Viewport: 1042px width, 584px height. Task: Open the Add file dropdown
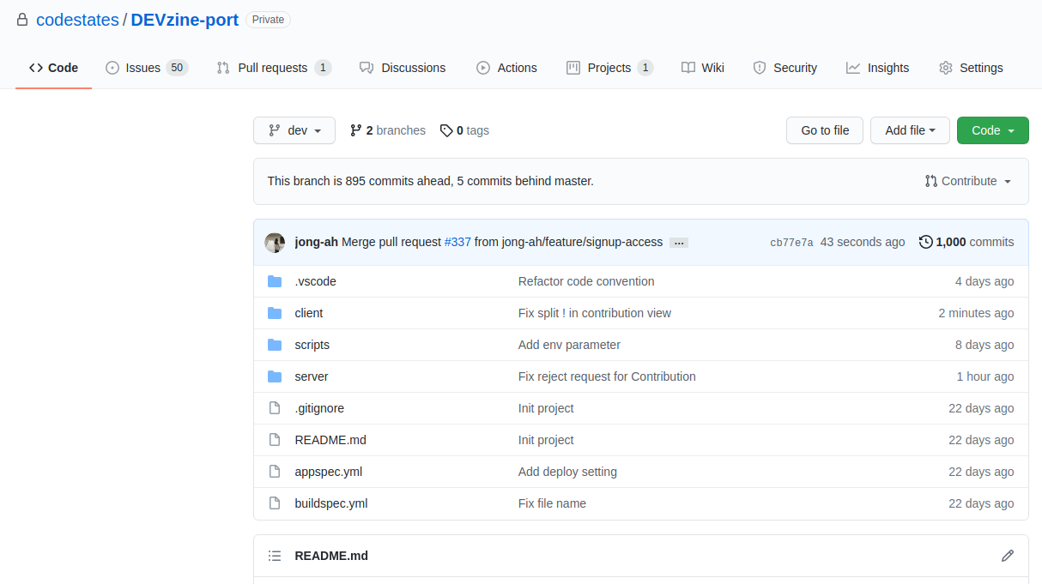click(910, 130)
